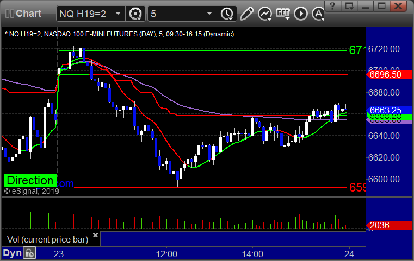Open the alerts A icon

pos(318,14)
